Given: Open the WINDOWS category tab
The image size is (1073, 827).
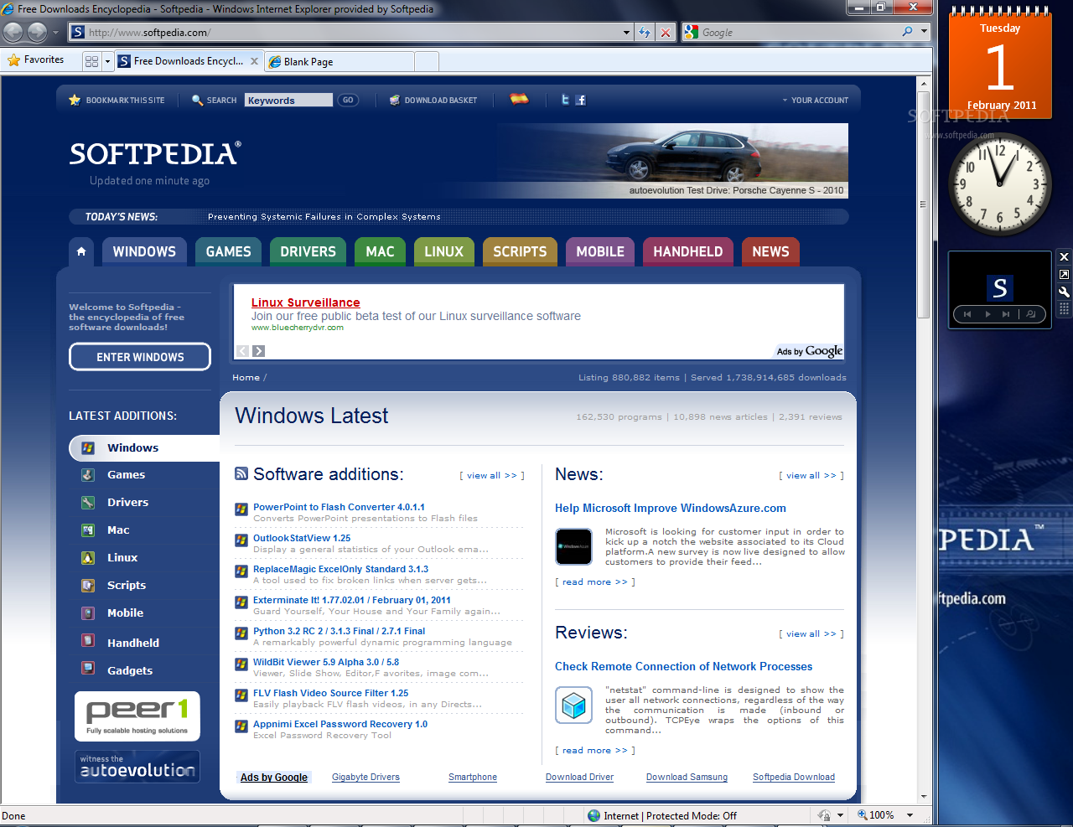Looking at the screenshot, I should tap(144, 251).
